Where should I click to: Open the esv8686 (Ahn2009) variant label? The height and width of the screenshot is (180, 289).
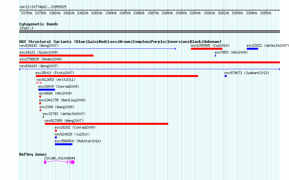(56, 93)
